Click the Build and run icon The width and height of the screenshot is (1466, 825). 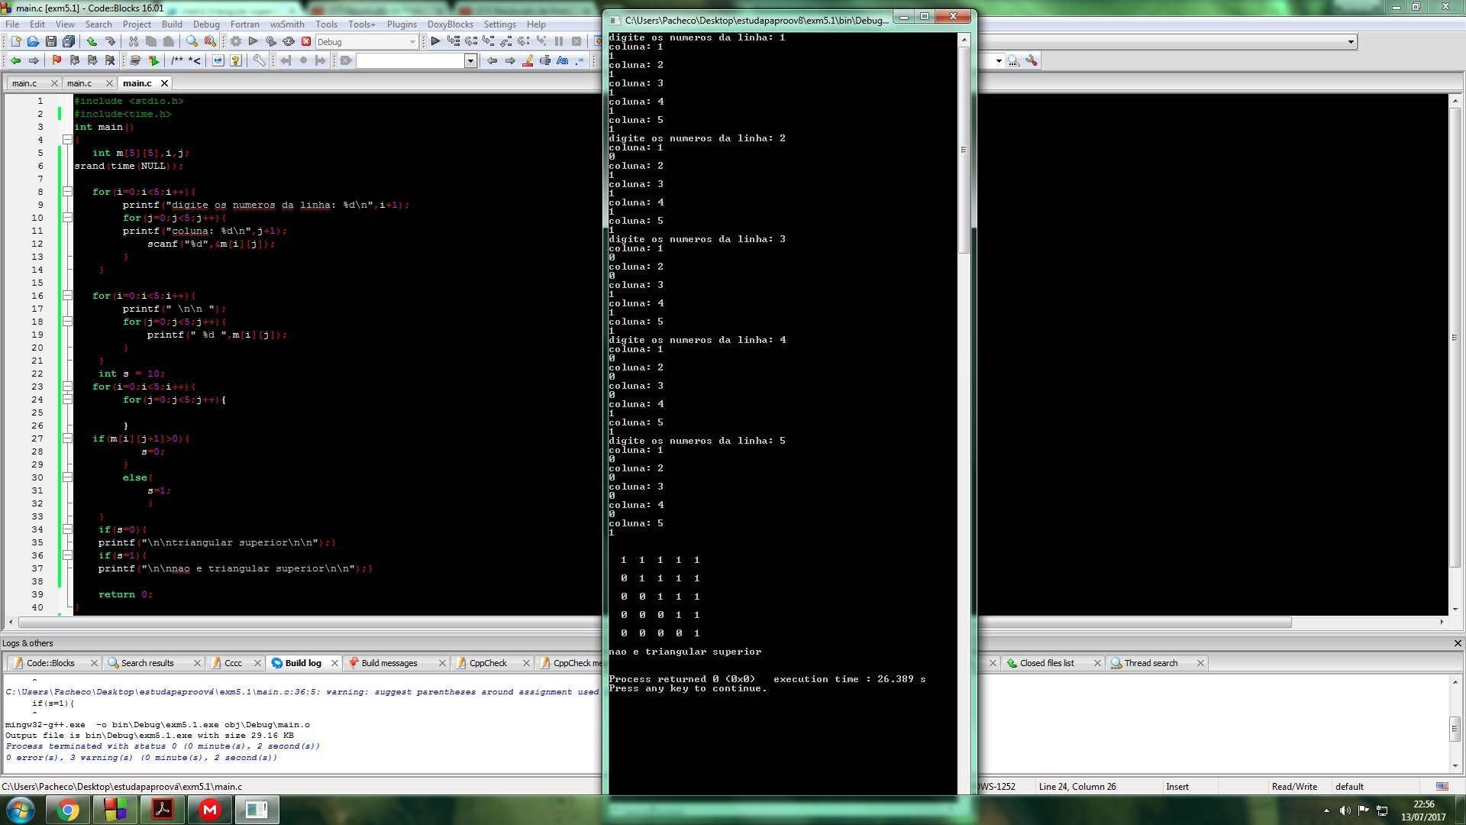270,41
